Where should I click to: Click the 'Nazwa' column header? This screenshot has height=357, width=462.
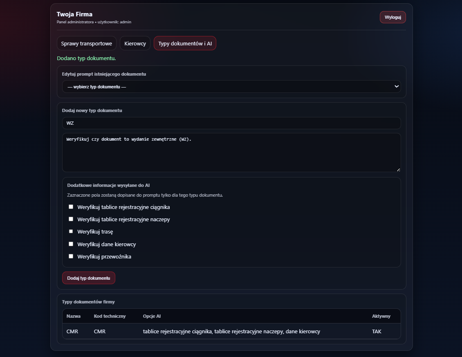73,316
